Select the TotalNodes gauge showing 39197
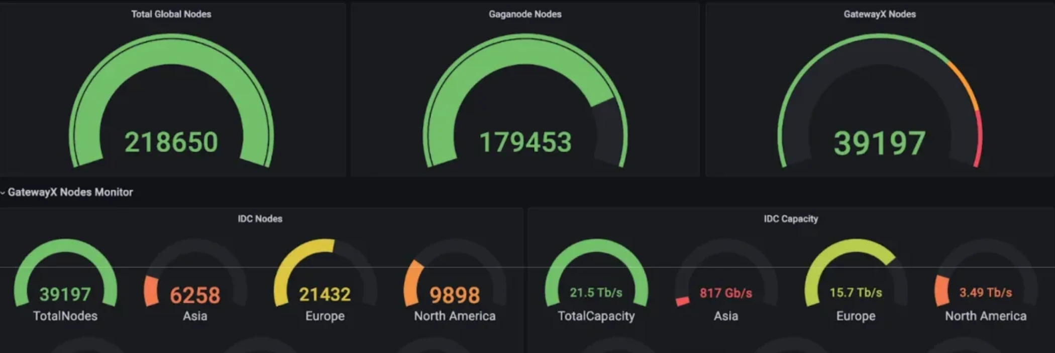Viewport: 1055px width, 353px height. (65, 294)
